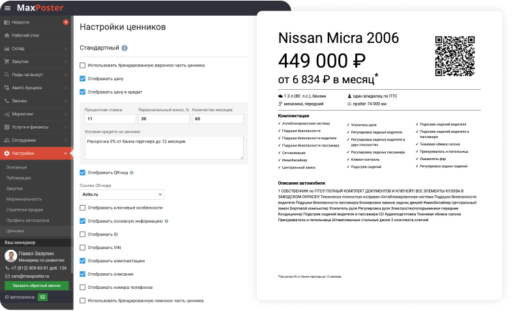Click the info icon next to Стандартный
The width and height of the screenshot is (513, 311).
tap(125, 48)
